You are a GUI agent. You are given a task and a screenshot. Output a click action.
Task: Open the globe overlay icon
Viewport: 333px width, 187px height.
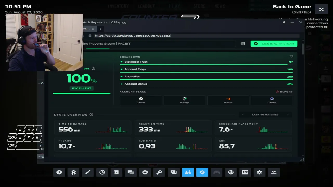[231, 172]
